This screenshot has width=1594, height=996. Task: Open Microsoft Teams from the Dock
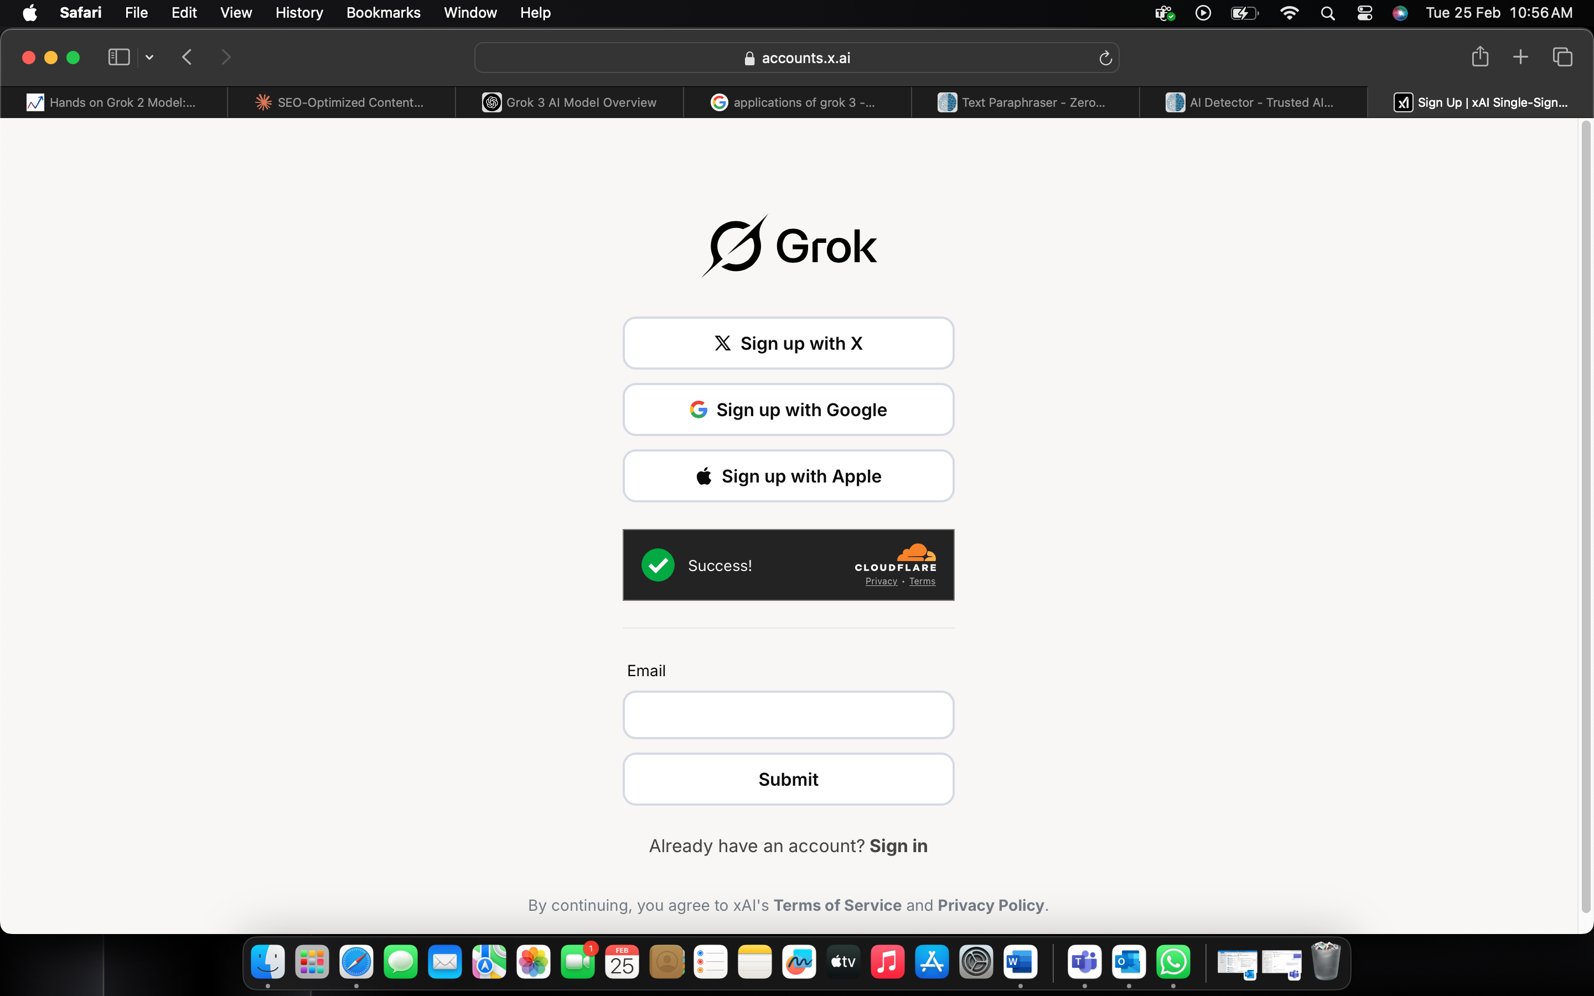click(1084, 962)
